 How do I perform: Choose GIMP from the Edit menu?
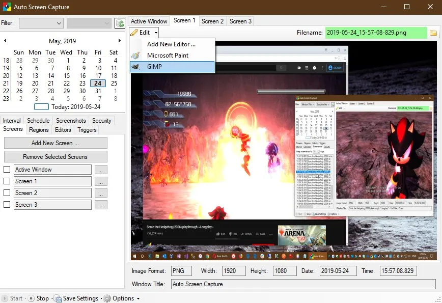[x=172, y=67]
